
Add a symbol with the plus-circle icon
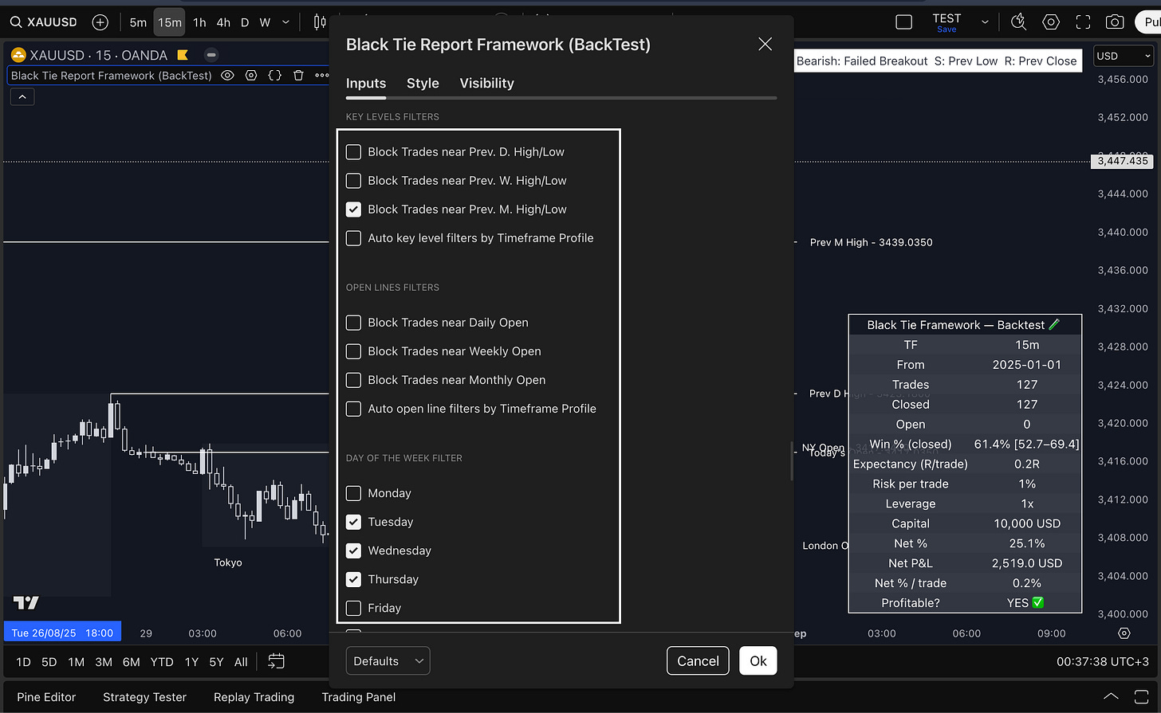point(100,22)
